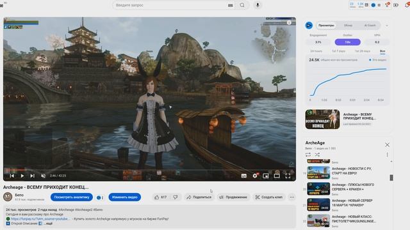
Task: Click the #Archeage hashtag
Action: pos(67,210)
